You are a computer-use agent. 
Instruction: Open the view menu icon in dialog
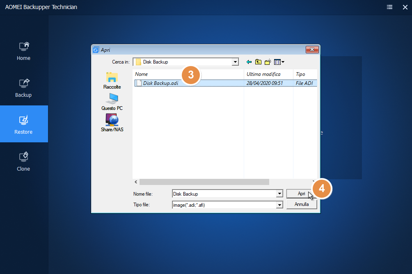coord(279,62)
